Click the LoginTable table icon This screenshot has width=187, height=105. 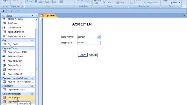[4, 90]
